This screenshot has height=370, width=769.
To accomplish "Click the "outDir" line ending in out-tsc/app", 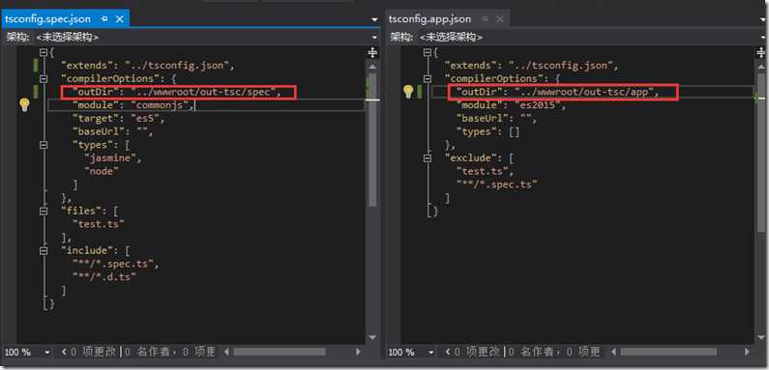I will click(x=557, y=92).
